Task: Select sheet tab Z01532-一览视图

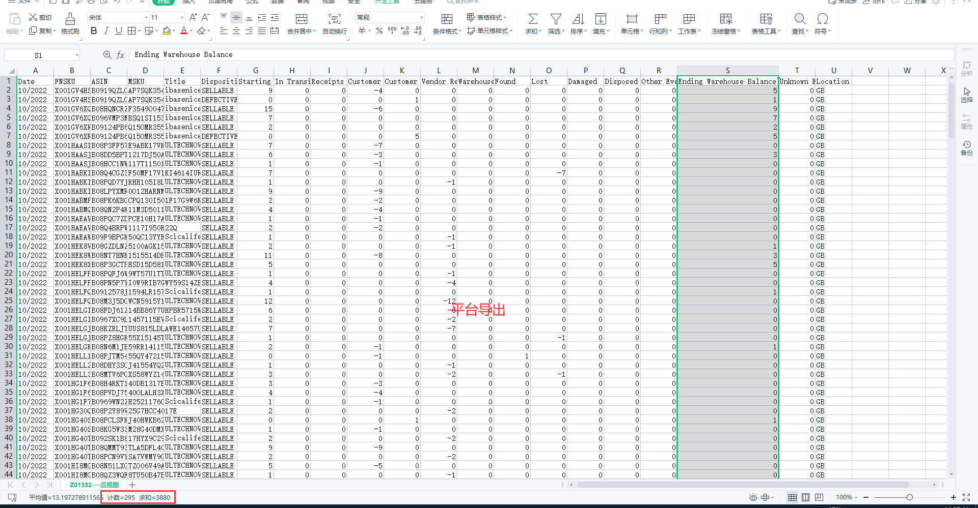Action: (x=94, y=485)
